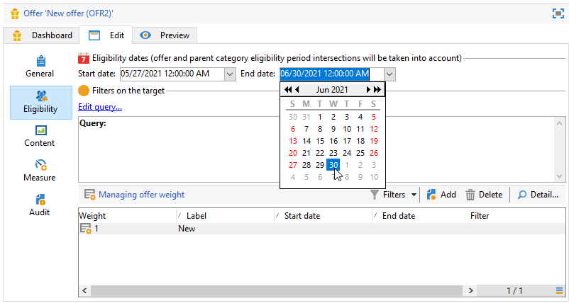Collapse the End date calendar dropdown
The height and width of the screenshot is (303, 569).
[x=390, y=74]
